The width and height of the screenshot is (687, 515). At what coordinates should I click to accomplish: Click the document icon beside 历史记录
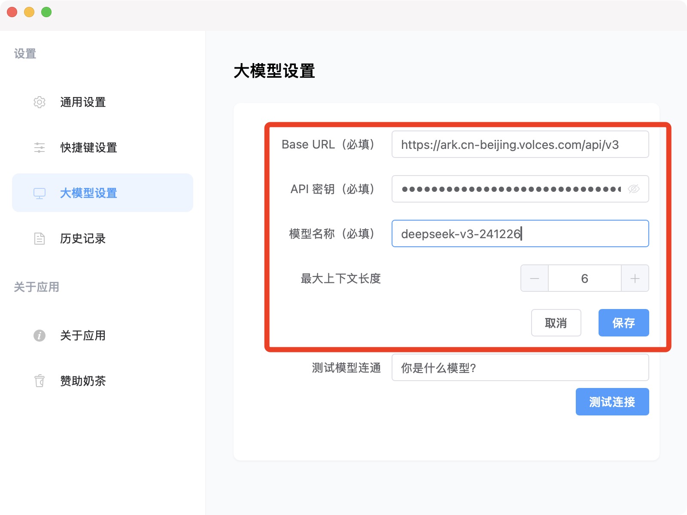click(40, 239)
